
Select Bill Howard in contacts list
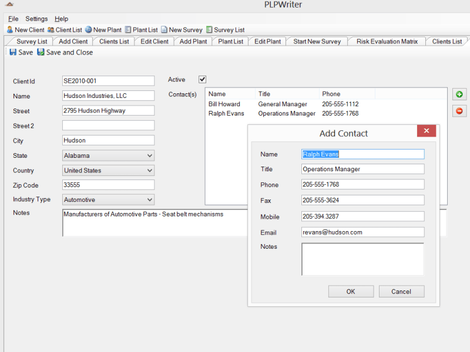[x=224, y=104]
